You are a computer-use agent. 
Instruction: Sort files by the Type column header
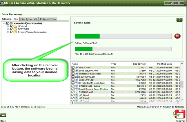click(x=117, y=64)
